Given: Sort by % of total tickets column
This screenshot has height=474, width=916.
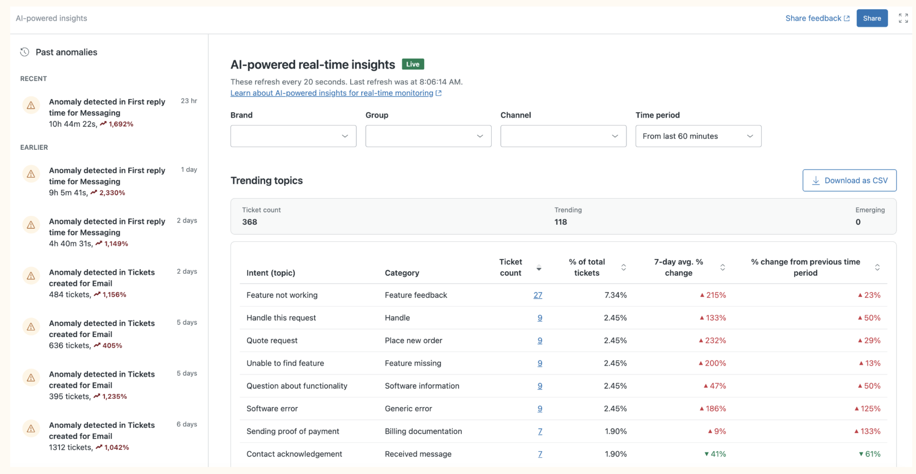Looking at the screenshot, I should pos(623,268).
